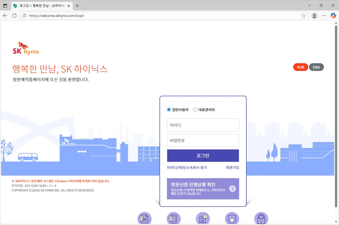Select the 일반사용자 radio button
339x225 pixels.
click(x=169, y=110)
